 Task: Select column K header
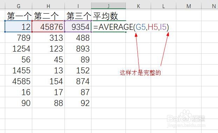(x=138, y=6)
